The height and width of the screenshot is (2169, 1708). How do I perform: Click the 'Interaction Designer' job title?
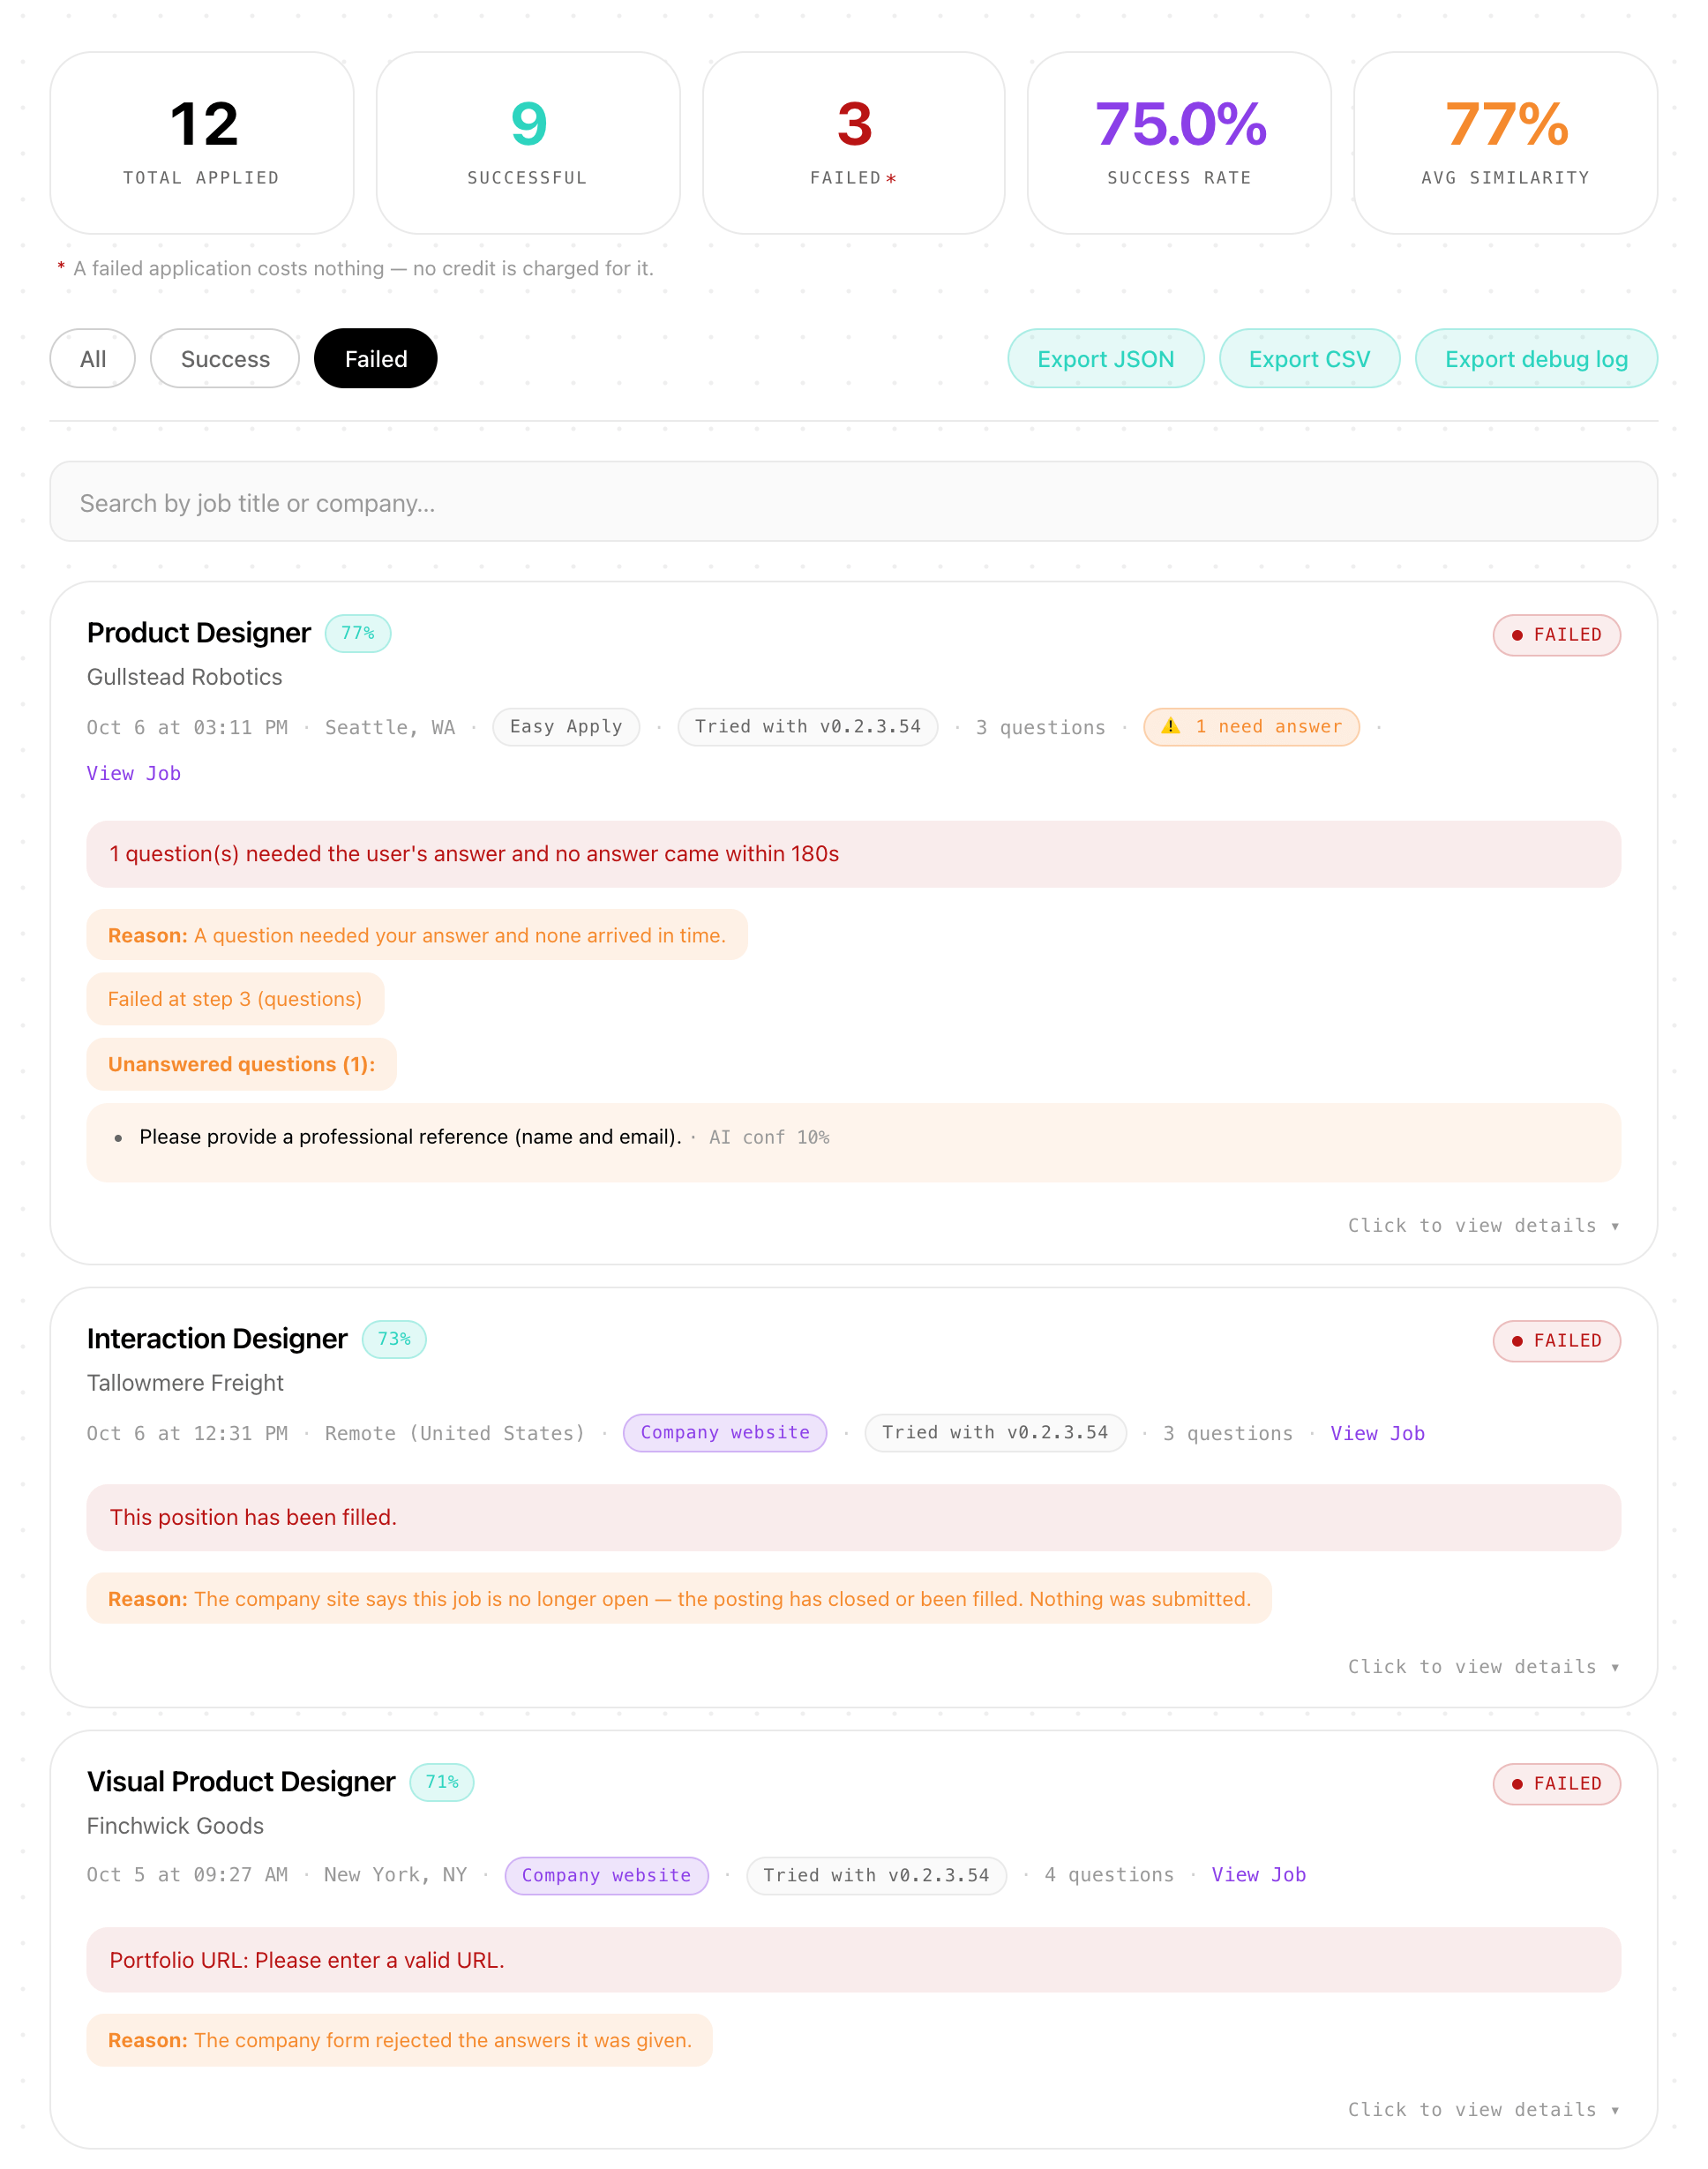click(x=217, y=1339)
